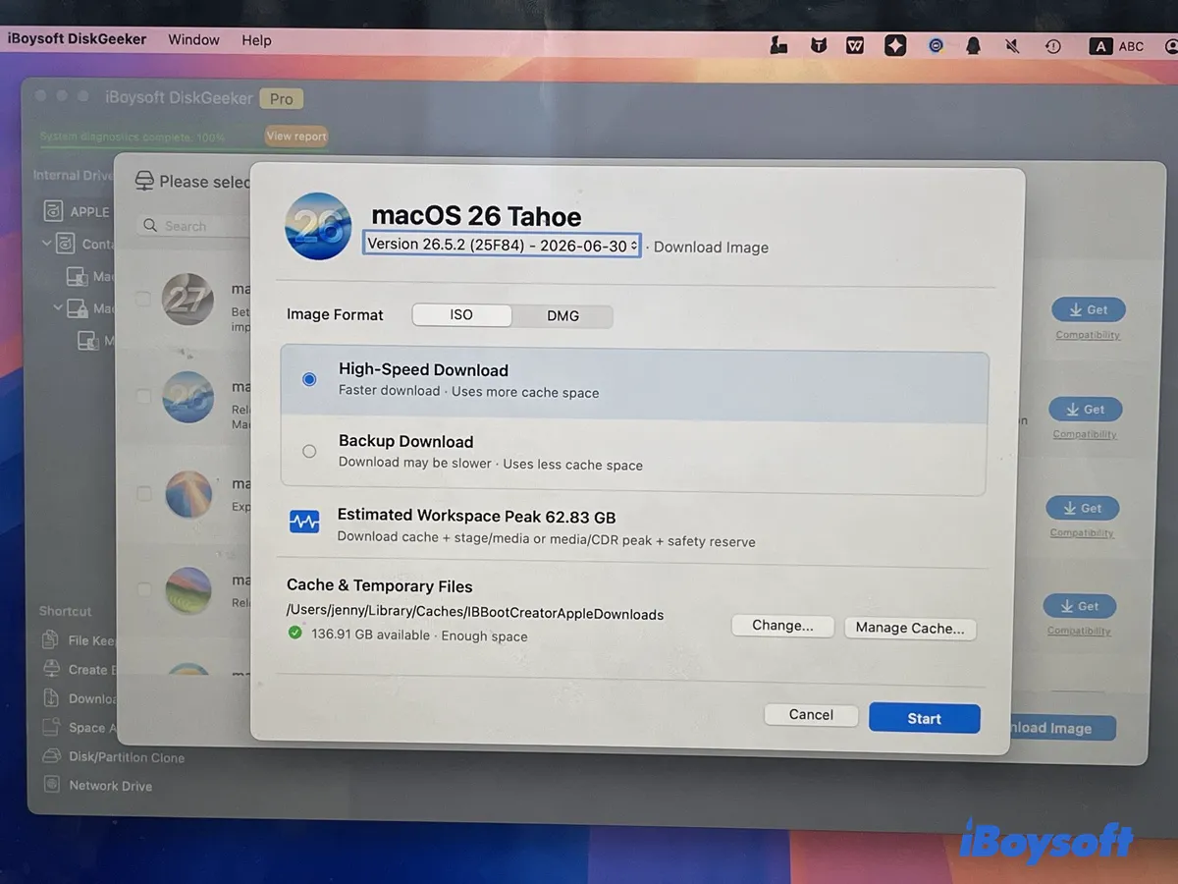
Task: Open the version selector for 26.5.2 (25F84)
Action: [502, 246]
